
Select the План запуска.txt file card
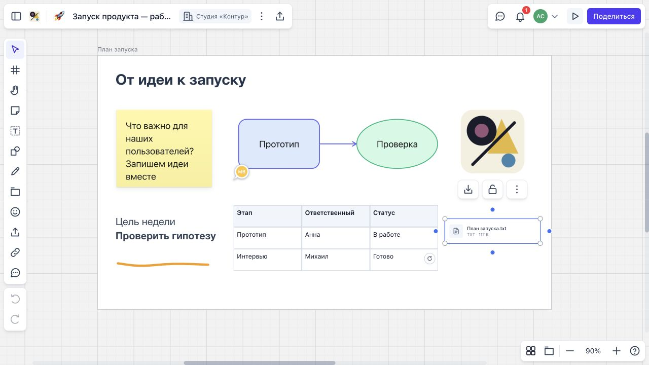[x=492, y=231]
